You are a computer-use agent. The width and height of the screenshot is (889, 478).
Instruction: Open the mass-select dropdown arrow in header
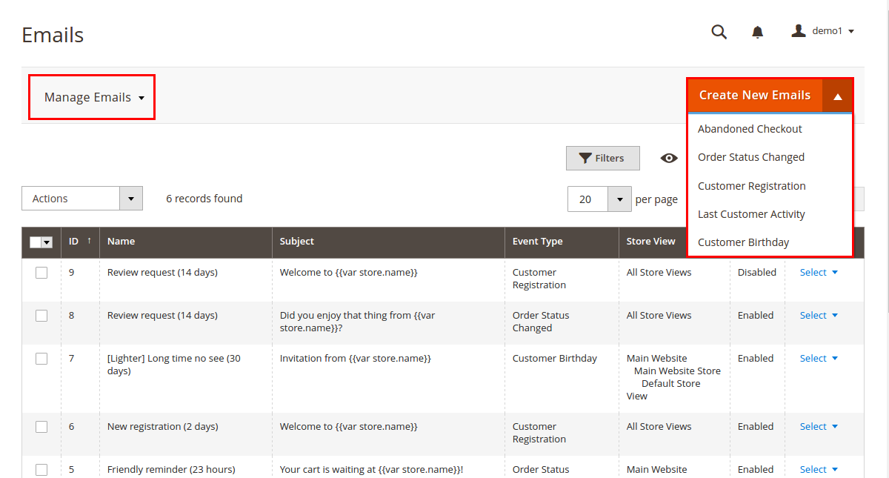pos(47,242)
